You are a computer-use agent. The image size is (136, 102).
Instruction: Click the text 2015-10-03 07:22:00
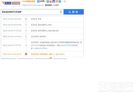coord(12,31)
